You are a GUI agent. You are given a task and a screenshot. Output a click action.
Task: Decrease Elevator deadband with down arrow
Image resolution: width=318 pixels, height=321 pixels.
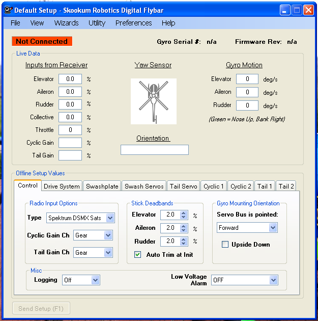pos(184,217)
